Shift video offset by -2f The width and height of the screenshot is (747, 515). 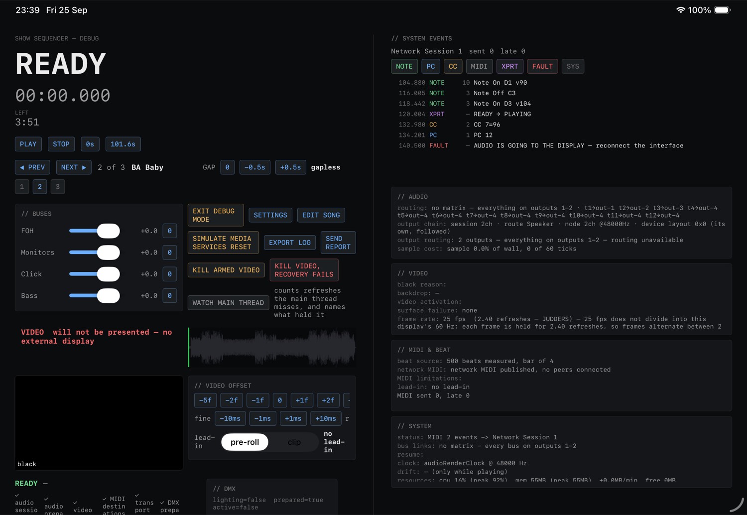tap(232, 400)
